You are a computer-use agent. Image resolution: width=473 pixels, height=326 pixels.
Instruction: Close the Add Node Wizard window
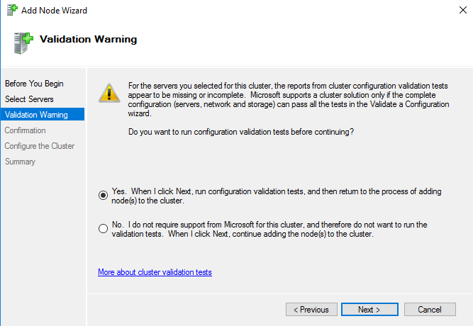coord(456,11)
